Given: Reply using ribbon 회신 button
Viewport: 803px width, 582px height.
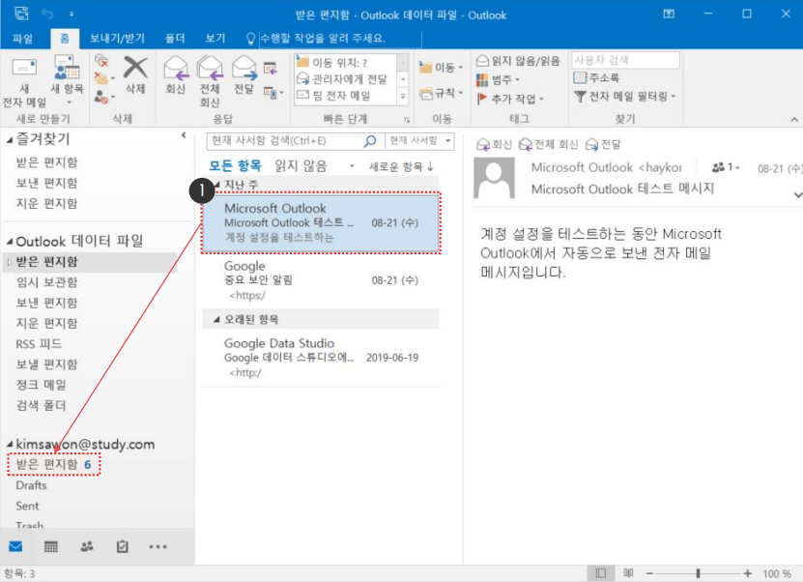Looking at the screenshot, I should click(x=175, y=74).
